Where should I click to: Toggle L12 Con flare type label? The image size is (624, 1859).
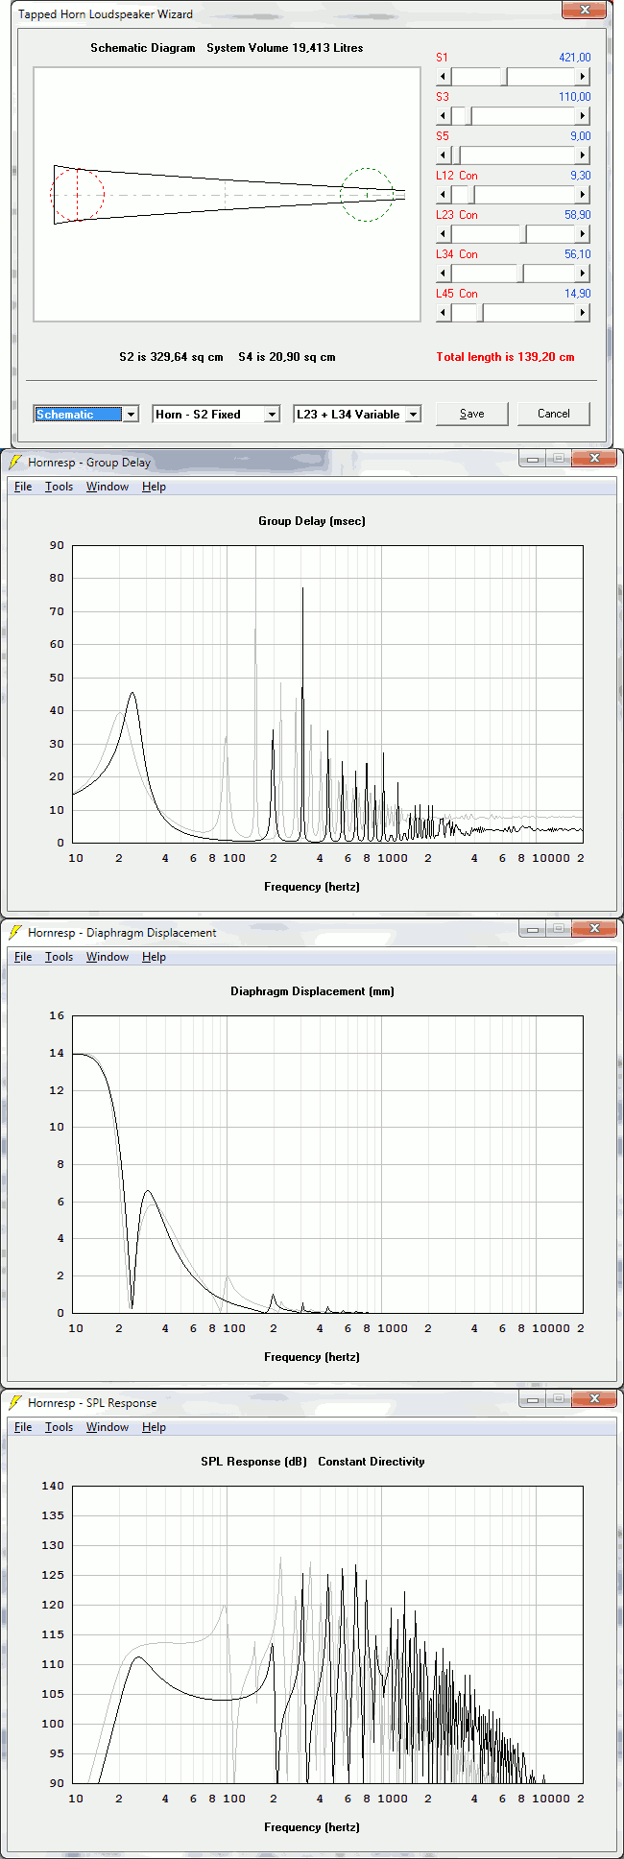(x=468, y=176)
